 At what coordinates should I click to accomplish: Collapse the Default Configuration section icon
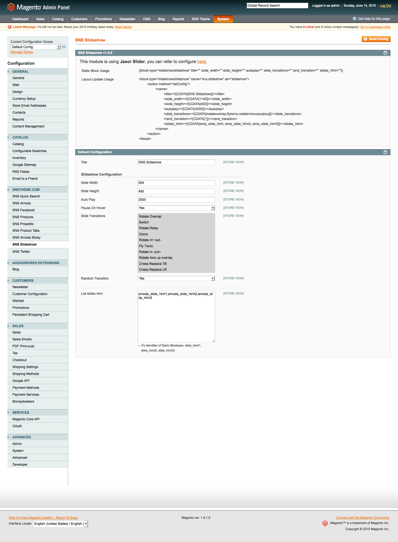coord(385,152)
